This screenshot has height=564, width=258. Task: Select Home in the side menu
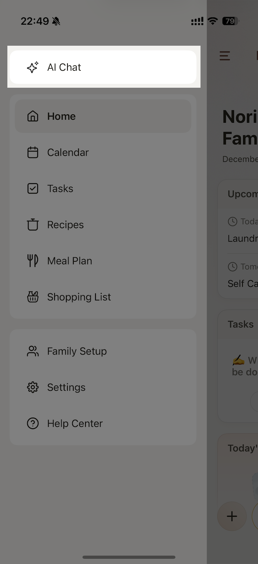pyautogui.click(x=61, y=116)
